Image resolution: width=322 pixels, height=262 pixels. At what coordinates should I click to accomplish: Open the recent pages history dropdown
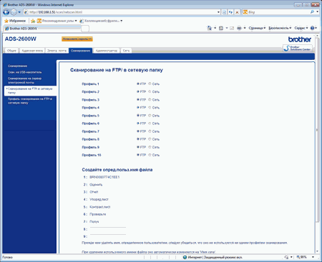pos(19,12)
